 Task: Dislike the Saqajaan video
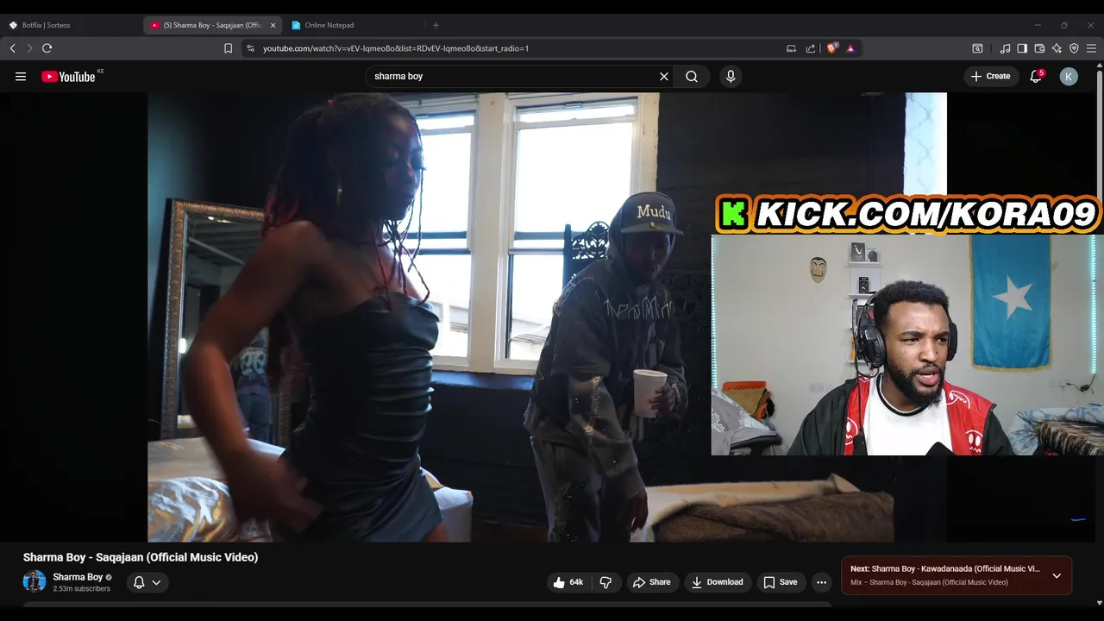[x=605, y=582]
